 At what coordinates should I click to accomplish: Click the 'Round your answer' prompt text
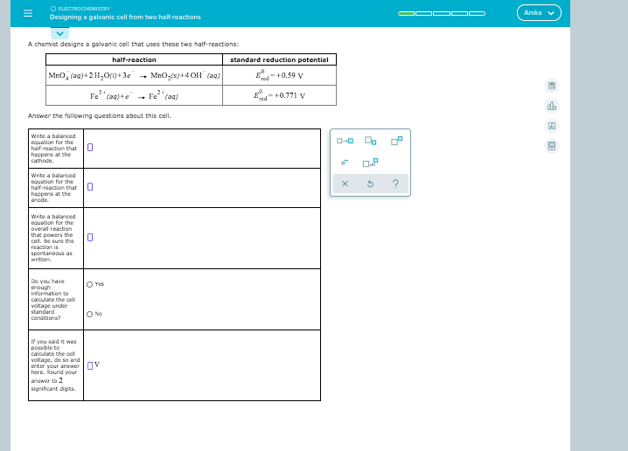coord(55,365)
